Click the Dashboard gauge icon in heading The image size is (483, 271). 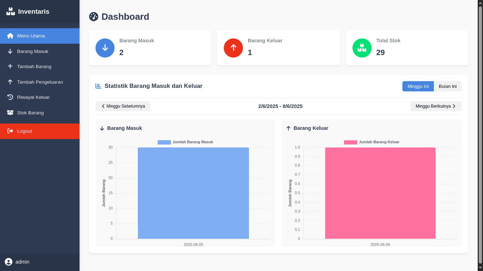[94, 17]
